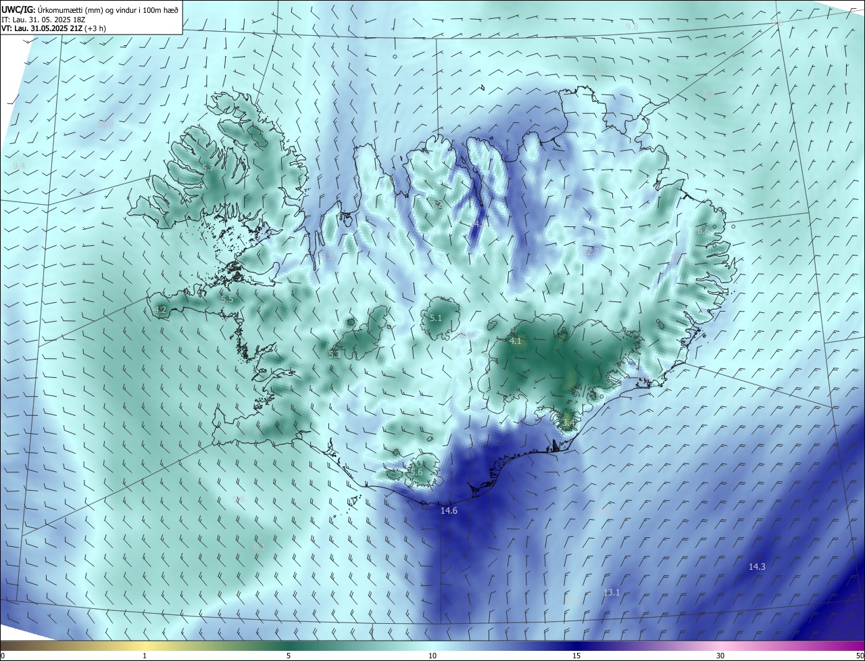This screenshot has width=865, height=661.
Task: Click the 5.5 value near Breiðafjörður
Action: coord(227,299)
